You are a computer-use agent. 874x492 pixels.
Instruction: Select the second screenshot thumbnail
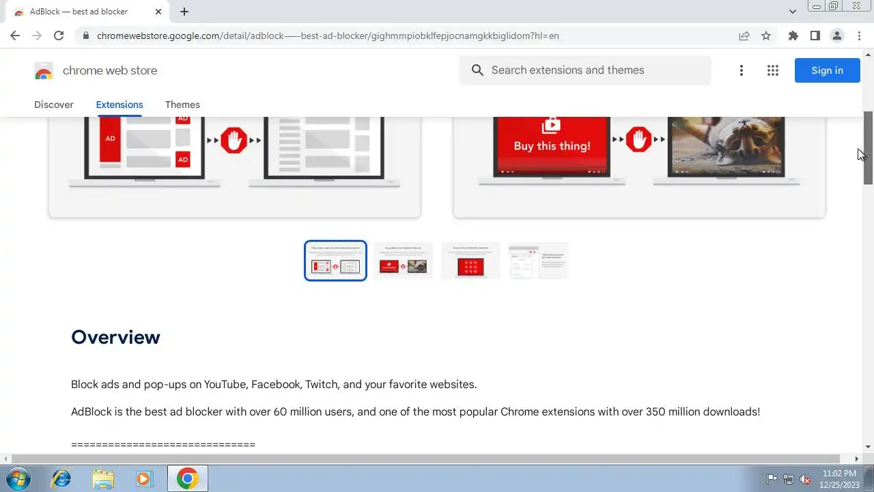(403, 260)
